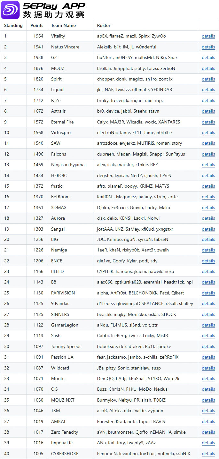View details for Virtus.pro
Image resolution: width=219 pixels, height=459 pixels.
point(208,132)
